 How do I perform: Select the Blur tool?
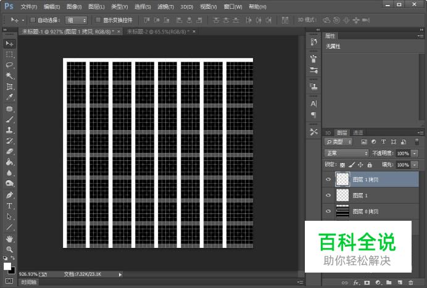click(x=9, y=173)
